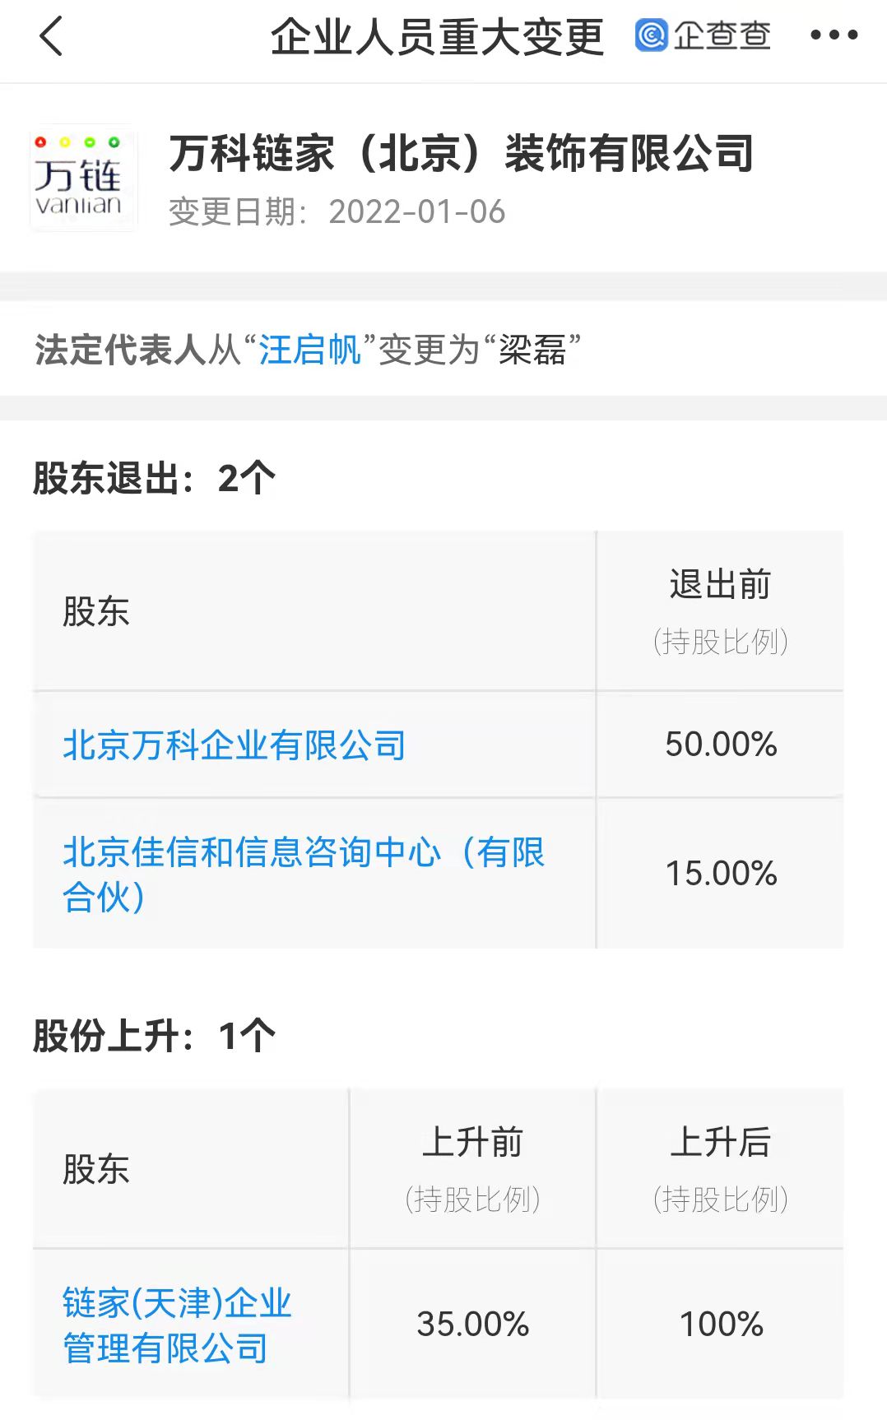The image size is (887, 1420).
Task: Tap the 股东退出：2个 section heading
Action: point(154,478)
